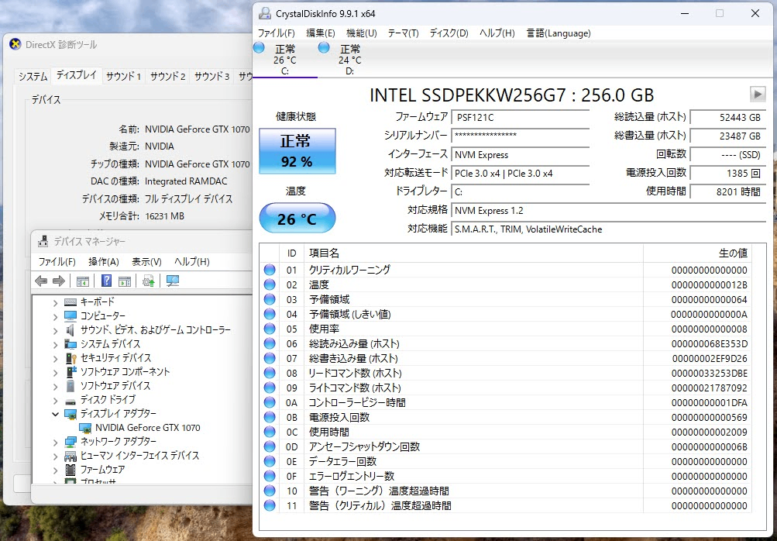Click the update driver icon in Device Manager toolbar
This screenshot has height=541, width=777.
coord(148,281)
